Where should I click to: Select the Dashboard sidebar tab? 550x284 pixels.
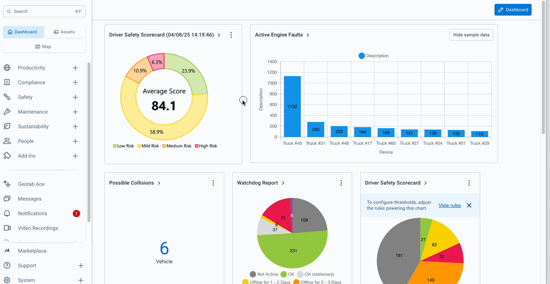click(23, 32)
